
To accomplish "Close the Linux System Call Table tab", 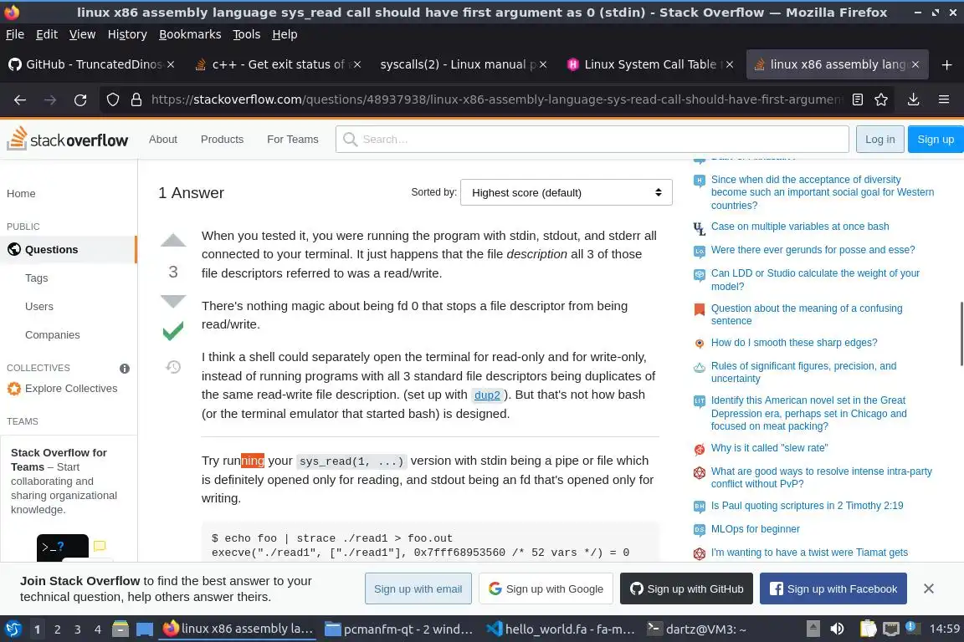I will tap(729, 64).
